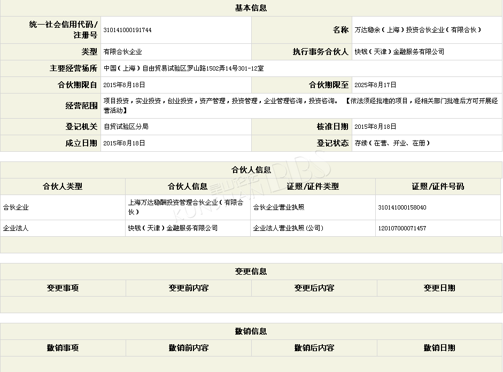The width and height of the screenshot is (503, 372).
Task: Select the 登记机关 label
Action: (x=81, y=127)
